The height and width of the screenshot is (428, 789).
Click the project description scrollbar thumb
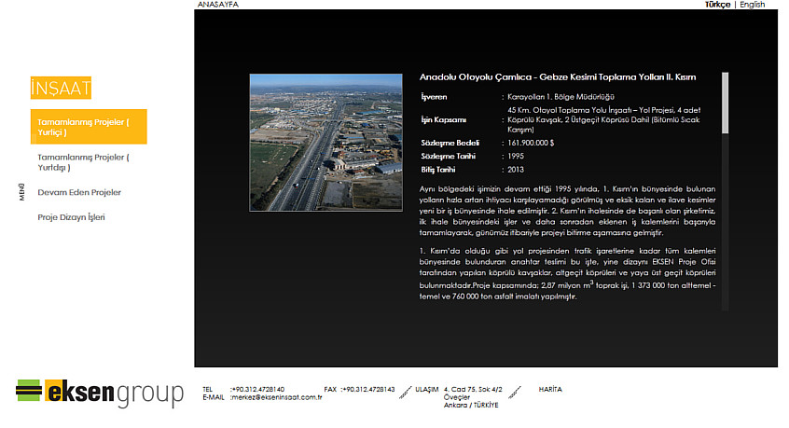point(725,103)
